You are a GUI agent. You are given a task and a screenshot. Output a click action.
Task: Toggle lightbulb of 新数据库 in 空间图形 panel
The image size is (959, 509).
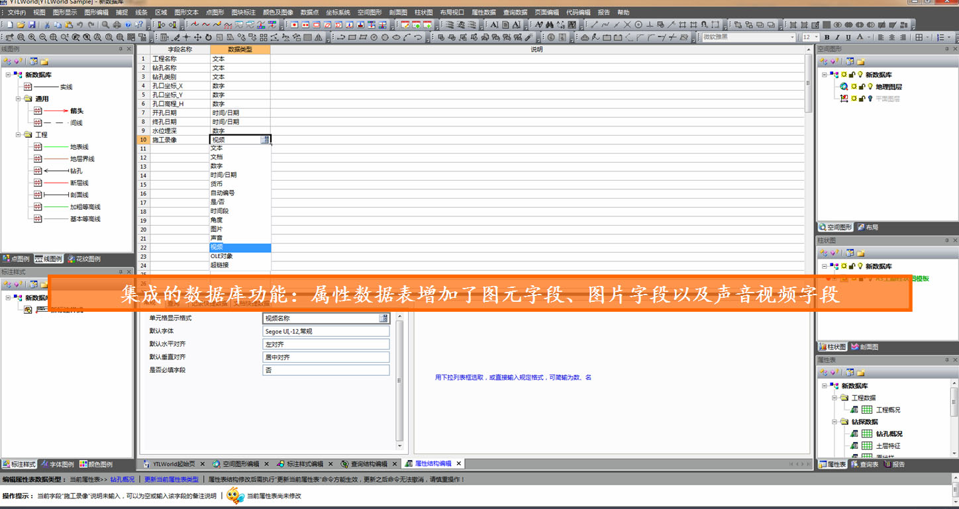860,75
